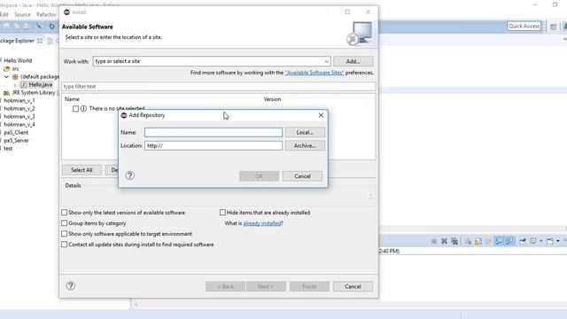Click the Word Wrap icon in Console toolbar
Screen dimensions: 567x319
488,241
